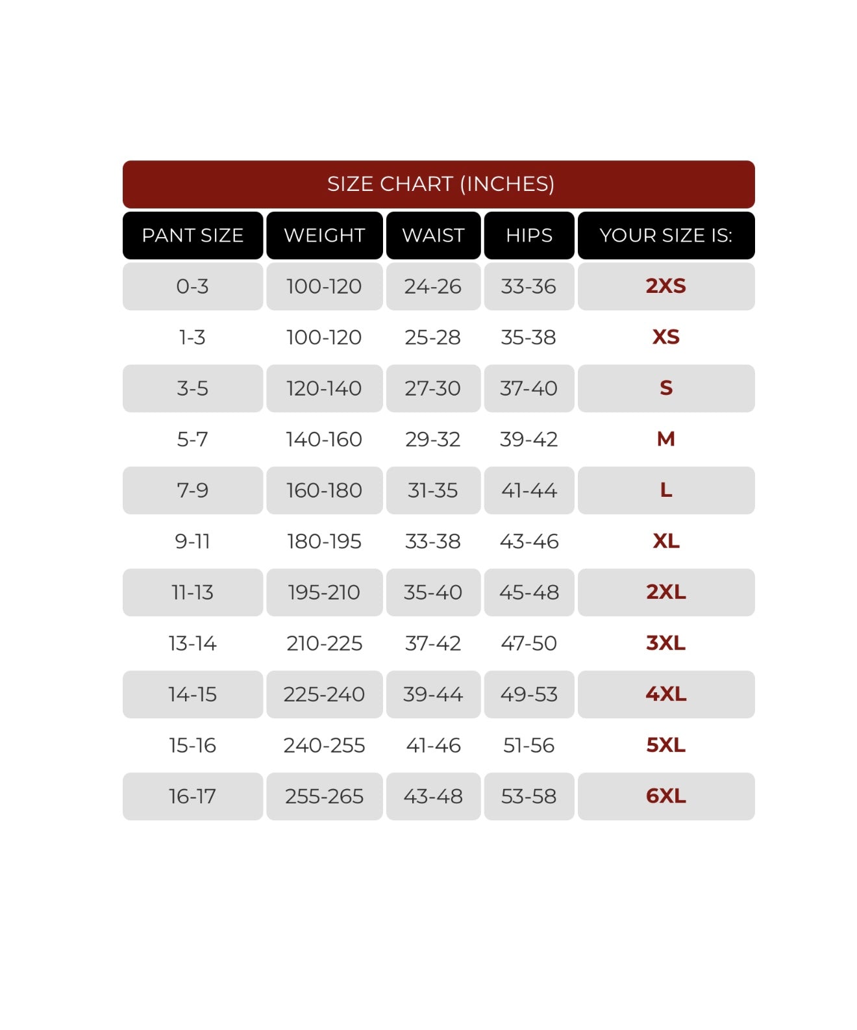Select the 2XS size label

tap(665, 286)
